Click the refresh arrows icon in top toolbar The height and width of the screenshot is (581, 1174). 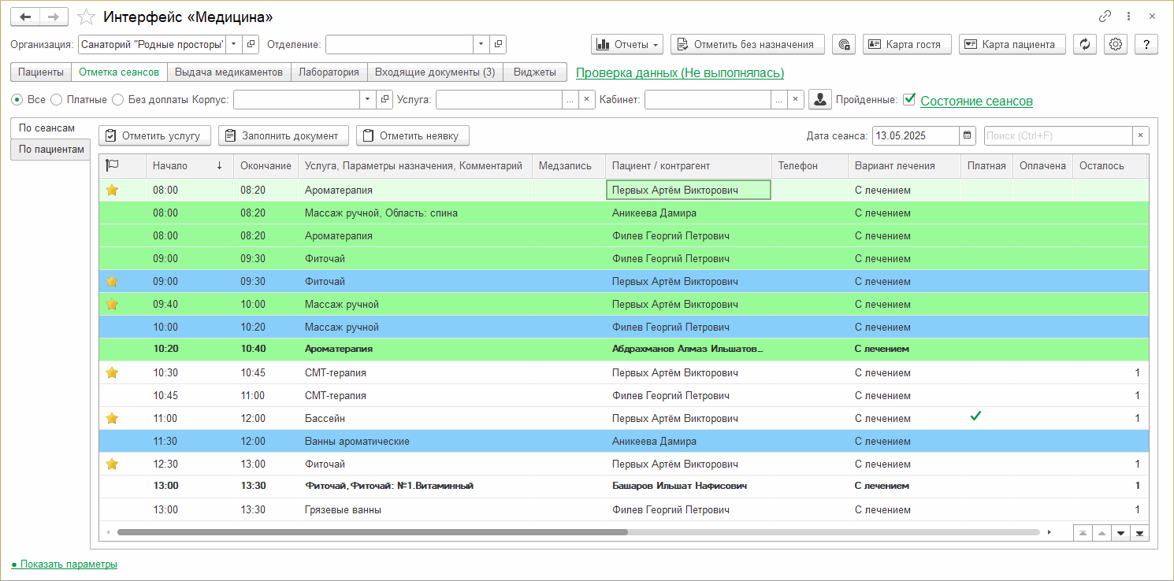(x=1086, y=44)
